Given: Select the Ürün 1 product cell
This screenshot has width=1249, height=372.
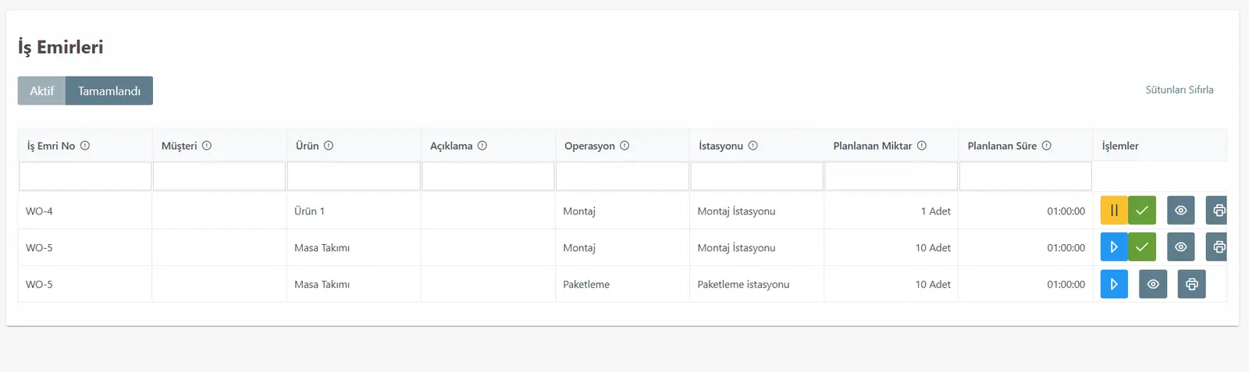Looking at the screenshot, I should pyautogui.click(x=354, y=211).
